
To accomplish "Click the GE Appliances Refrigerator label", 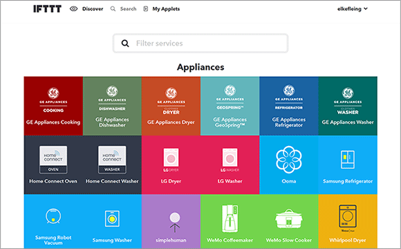I will point(289,122).
